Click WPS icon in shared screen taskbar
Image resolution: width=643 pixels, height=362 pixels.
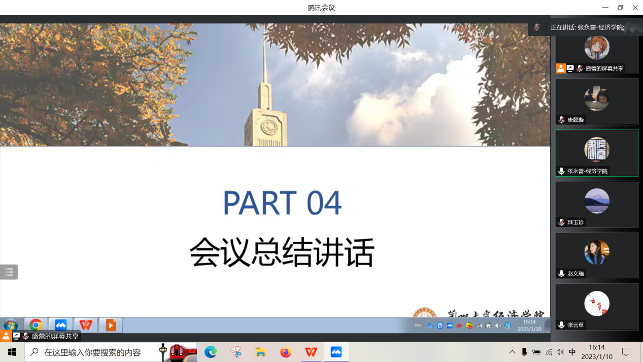click(86, 325)
